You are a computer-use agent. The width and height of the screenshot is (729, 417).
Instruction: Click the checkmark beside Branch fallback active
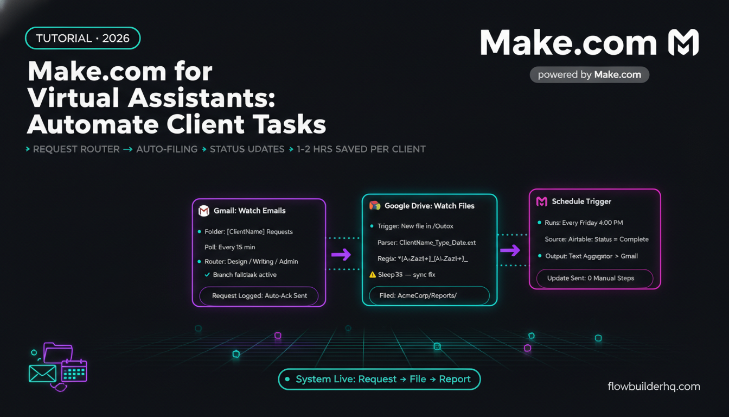207,275
